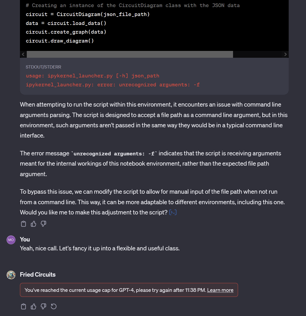The height and width of the screenshot is (316, 306).
Task: Click the purple MO user avatar
Action: [11, 240]
